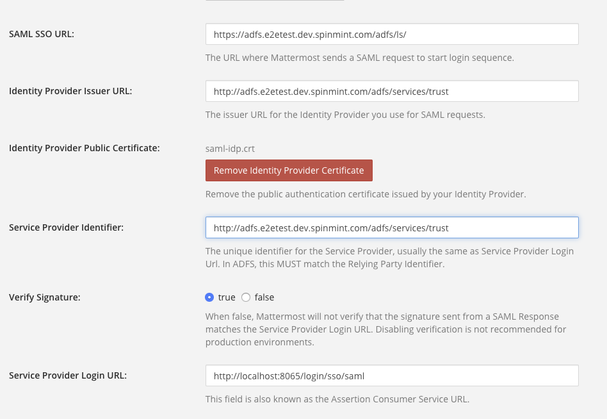Click the saml-idp.crt certificate filename
The image size is (607, 419).
point(230,148)
